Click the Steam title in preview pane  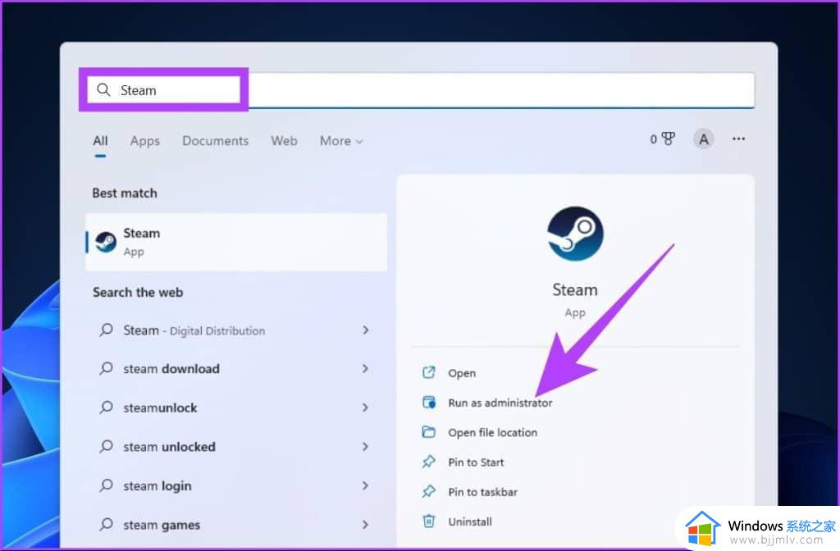pos(575,289)
